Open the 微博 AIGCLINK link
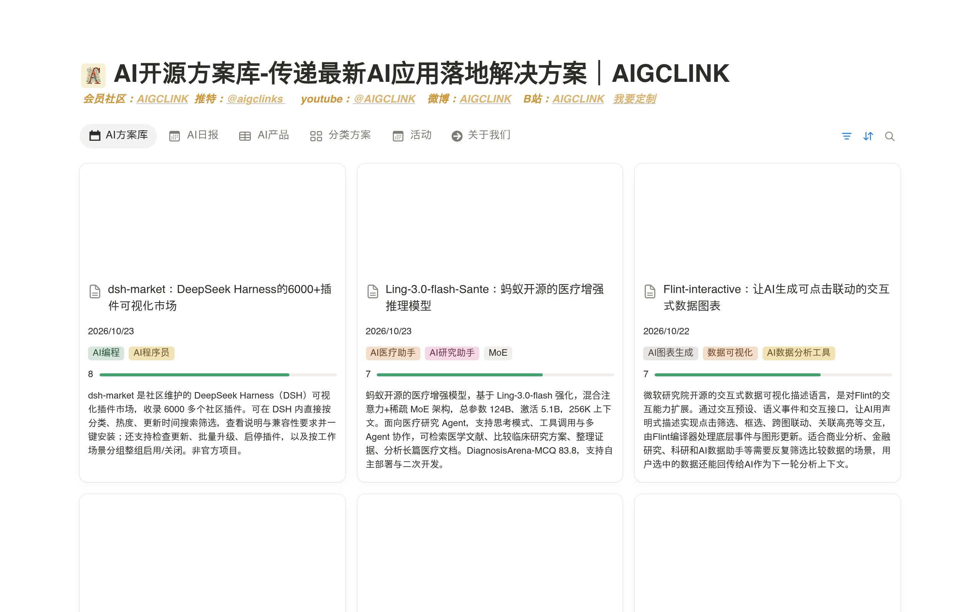Viewport: 980px width, 612px height. point(485,99)
